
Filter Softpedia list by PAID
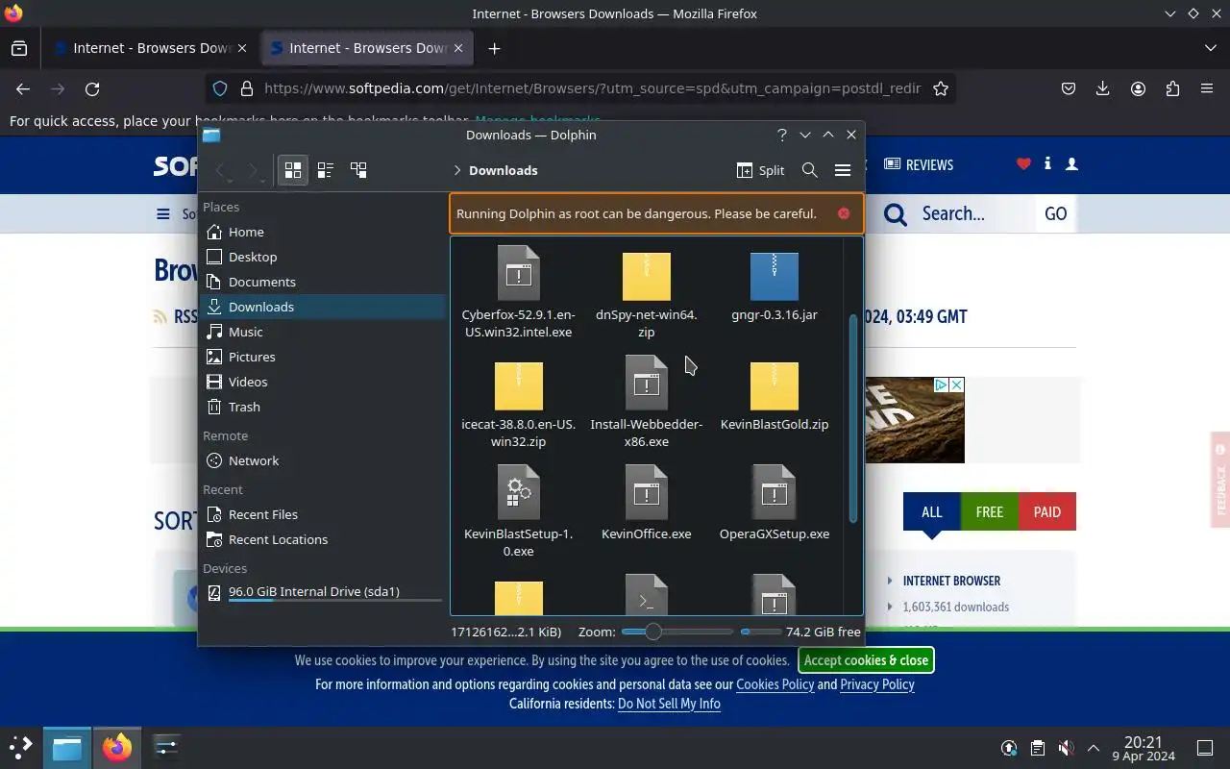point(1046,511)
